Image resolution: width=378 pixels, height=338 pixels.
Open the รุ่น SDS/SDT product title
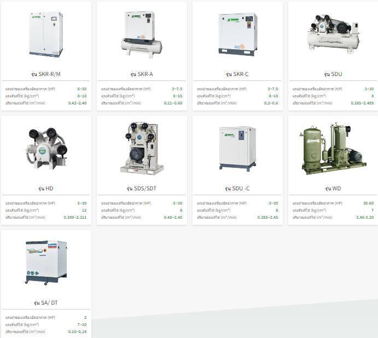(x=142, y=189)
